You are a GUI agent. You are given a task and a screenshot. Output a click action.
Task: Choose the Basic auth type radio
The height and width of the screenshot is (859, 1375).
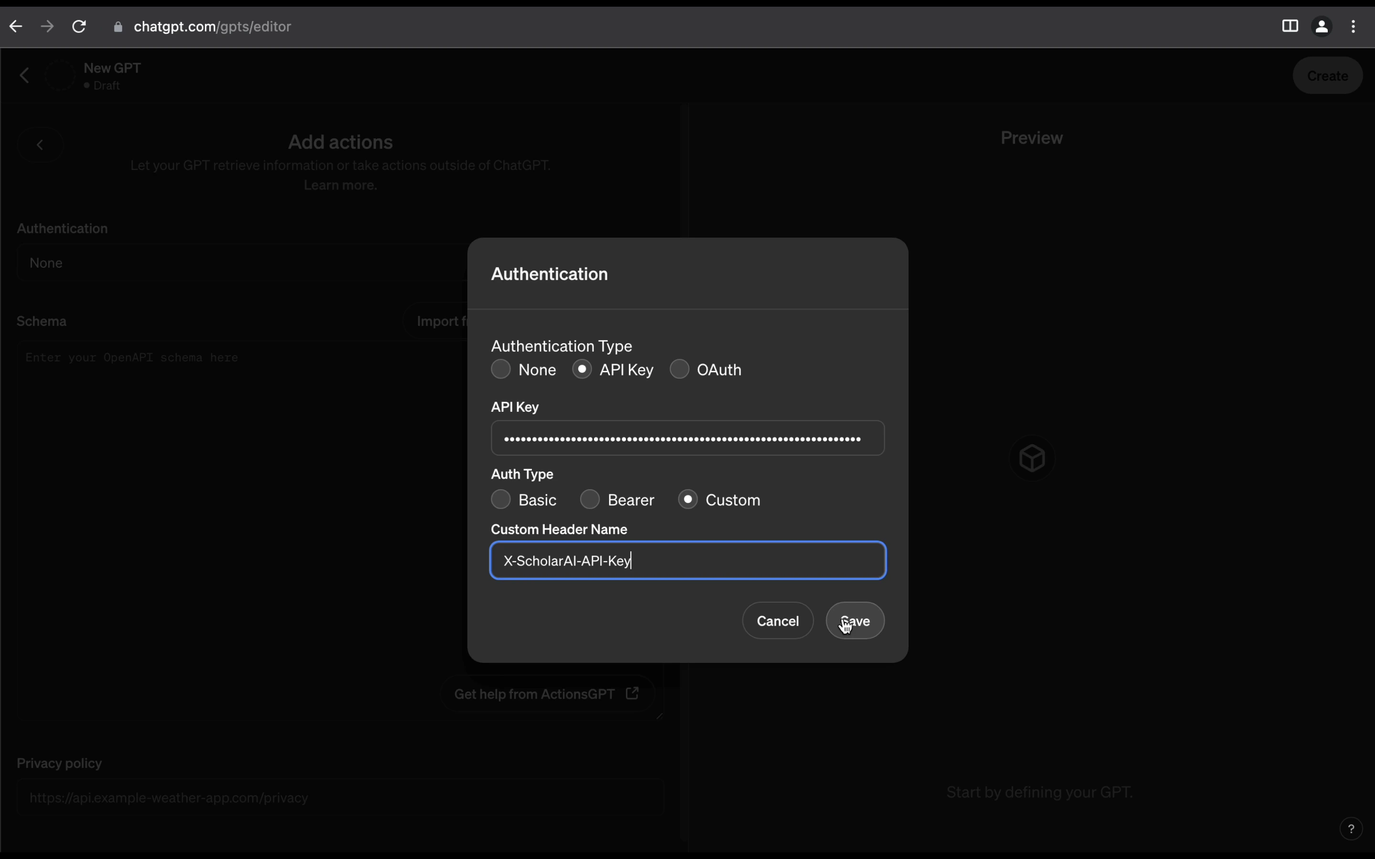(x=500, y=499)
